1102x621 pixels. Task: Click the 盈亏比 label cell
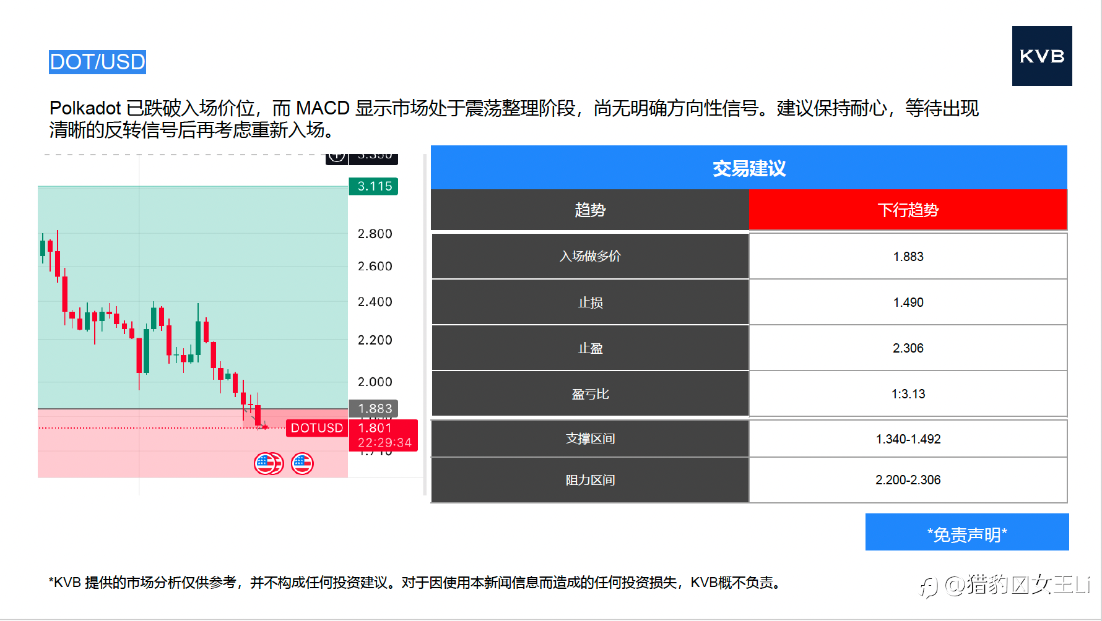pos(590,394)
